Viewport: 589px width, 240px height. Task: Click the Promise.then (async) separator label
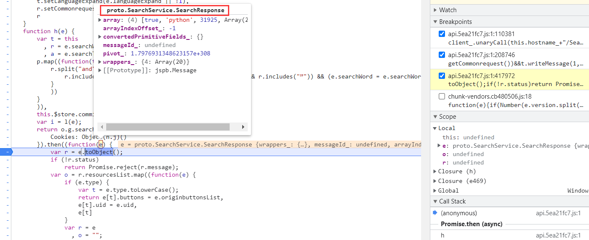click(x=471, y=224)
